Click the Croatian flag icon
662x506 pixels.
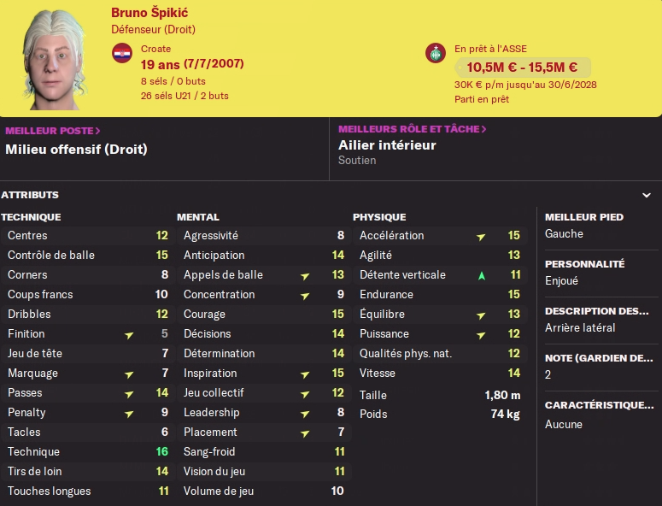(x=122, y=54)
